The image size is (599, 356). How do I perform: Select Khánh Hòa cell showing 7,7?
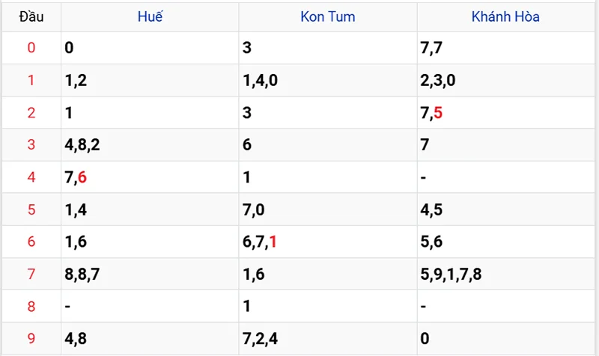[x=431, y=49]
